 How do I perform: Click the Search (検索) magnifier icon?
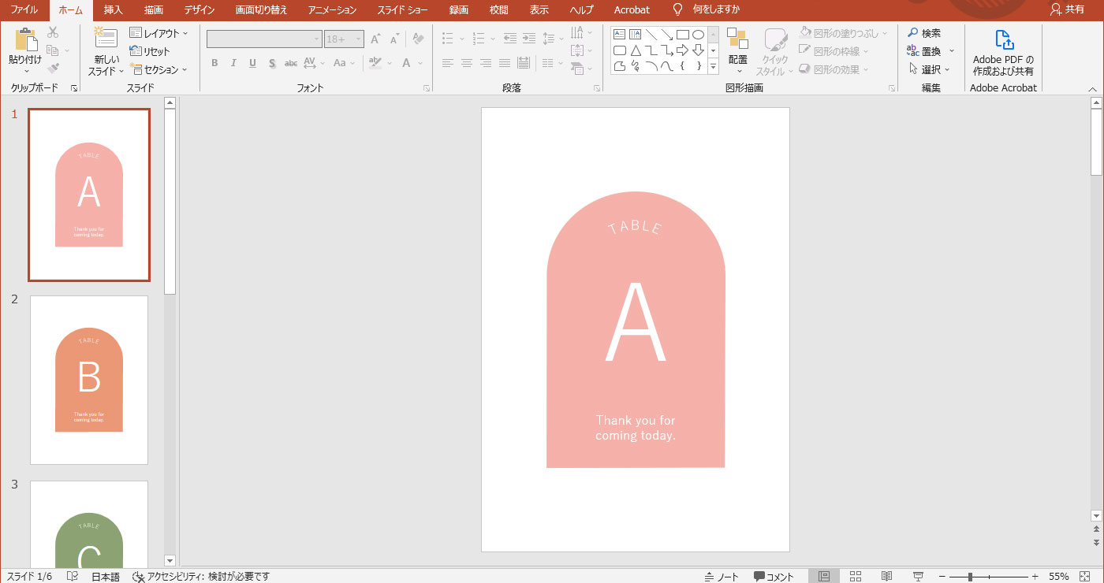(913, 33)
